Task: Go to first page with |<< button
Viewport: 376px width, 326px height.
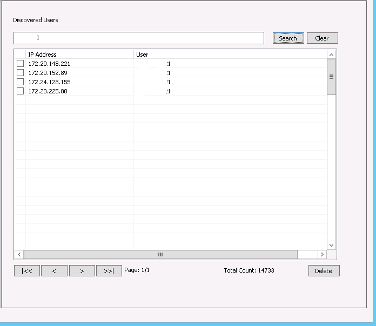Action: [x=27, y=271]
